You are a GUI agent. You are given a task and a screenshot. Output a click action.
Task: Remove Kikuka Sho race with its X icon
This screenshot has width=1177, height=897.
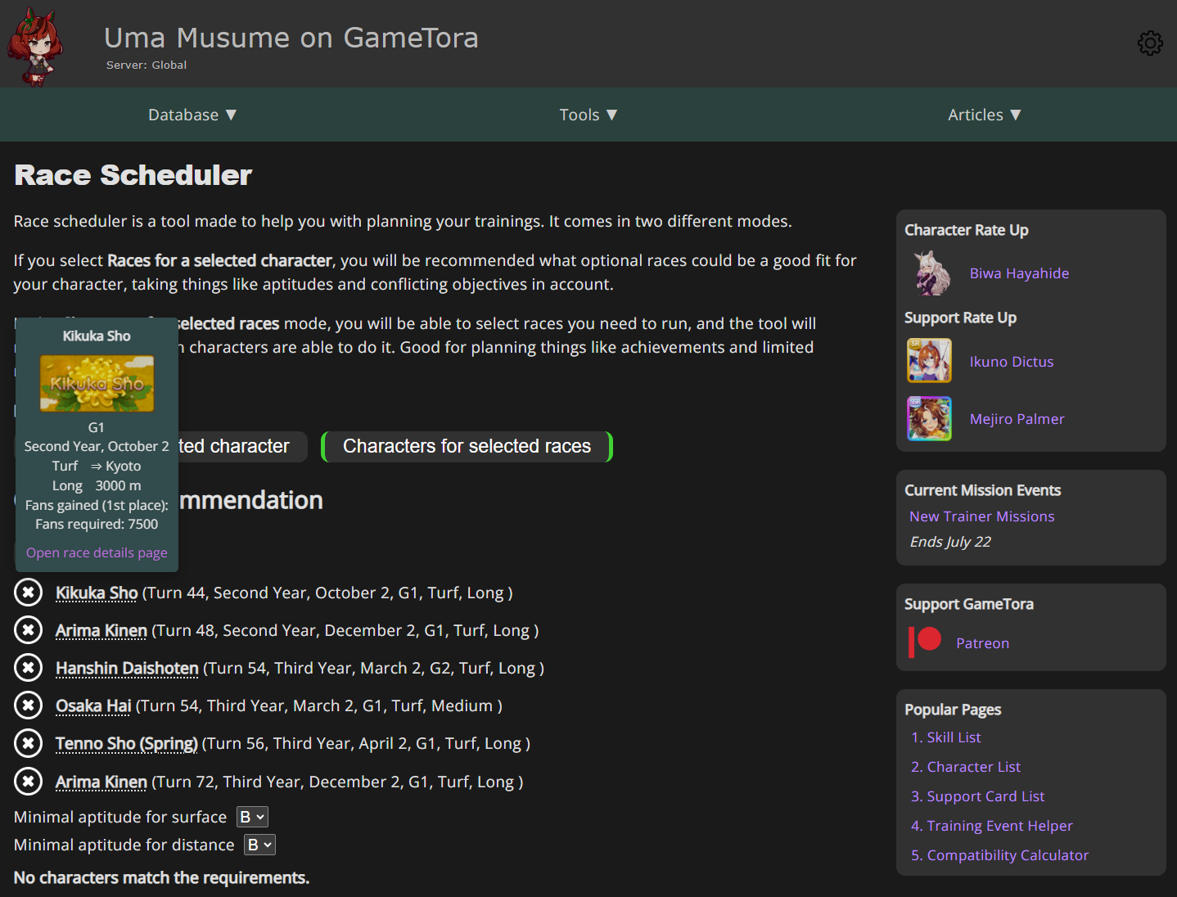(x=29, y=592)
